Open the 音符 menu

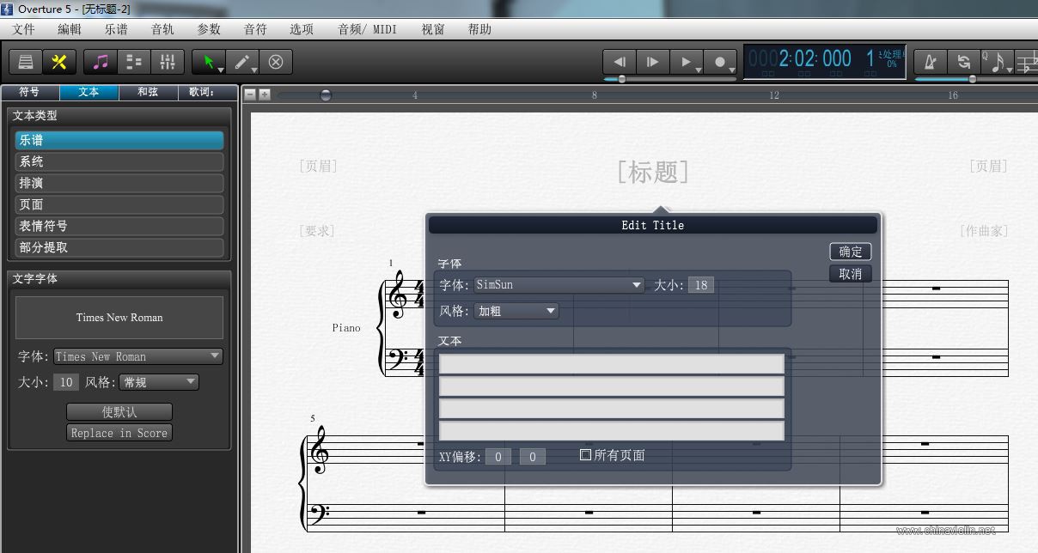tap(255, 29)
